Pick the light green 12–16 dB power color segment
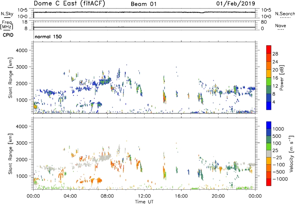This screenshot has height=204, width=295. [269, 82]
